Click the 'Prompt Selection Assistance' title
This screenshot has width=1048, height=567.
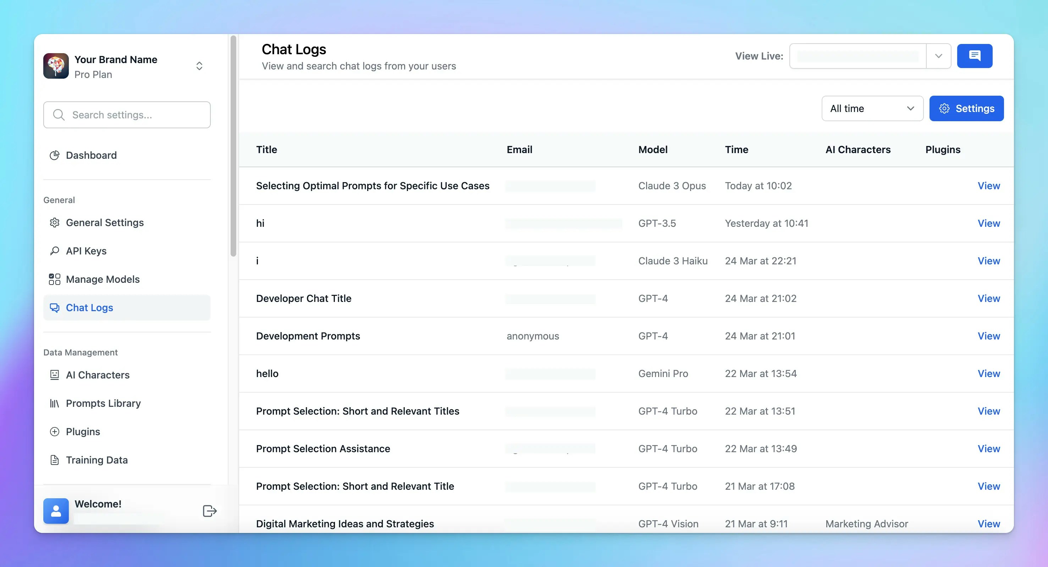point(323,449)
